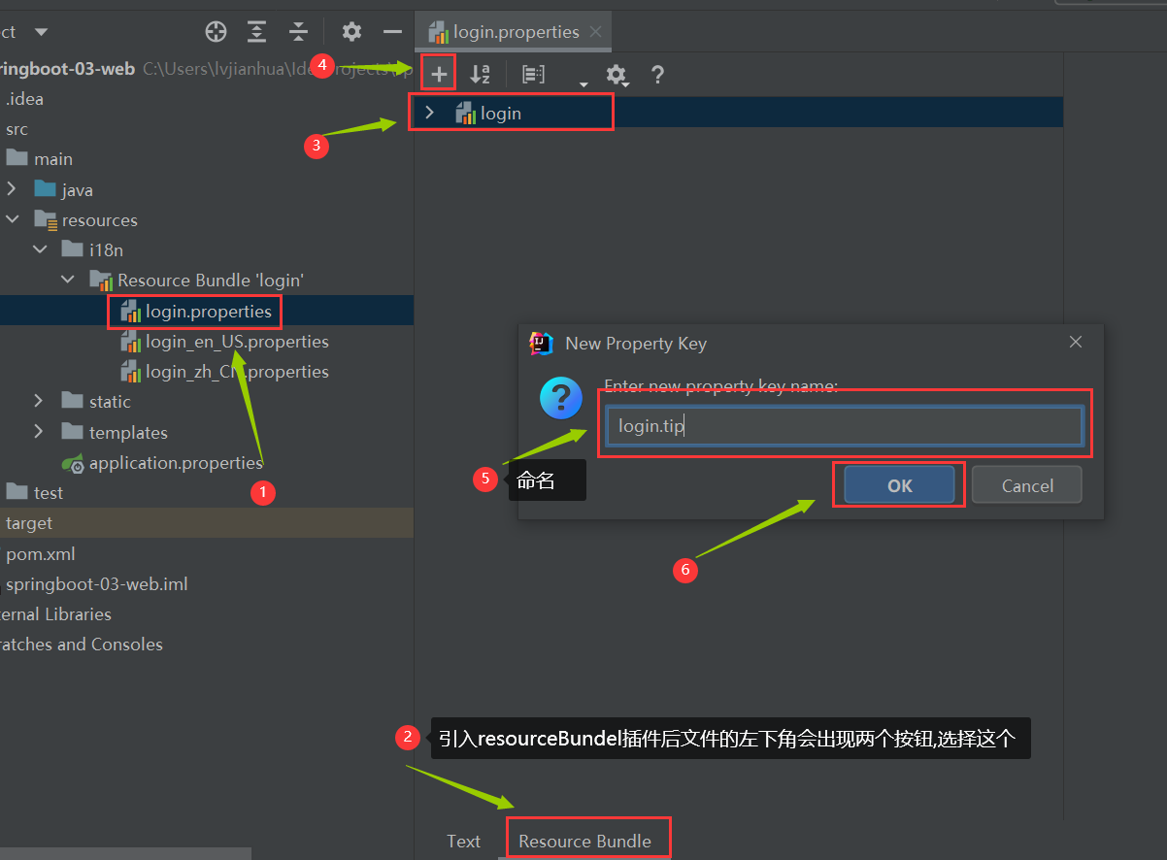The width and height of the screenshot is (1167, 860).
Task: Select the External Libraries node
Action: click(x=55, y=614)
